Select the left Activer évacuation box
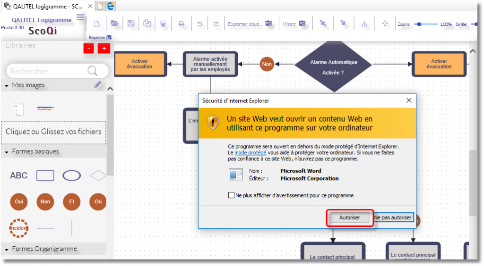Viewport: 484px width, 266px height. (x=140, y=64)
